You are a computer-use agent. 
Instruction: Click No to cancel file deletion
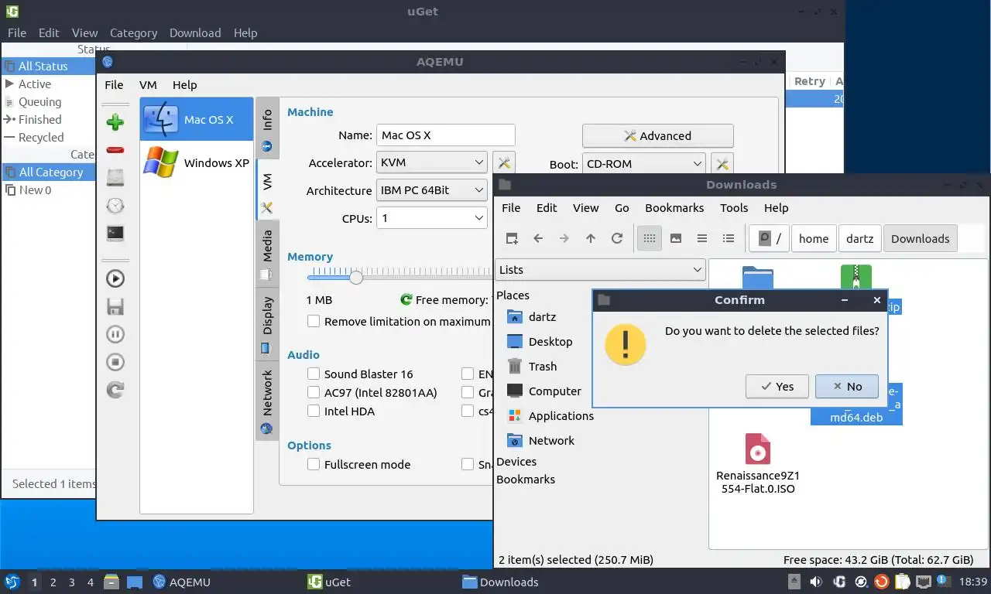(x=846, y=387)
